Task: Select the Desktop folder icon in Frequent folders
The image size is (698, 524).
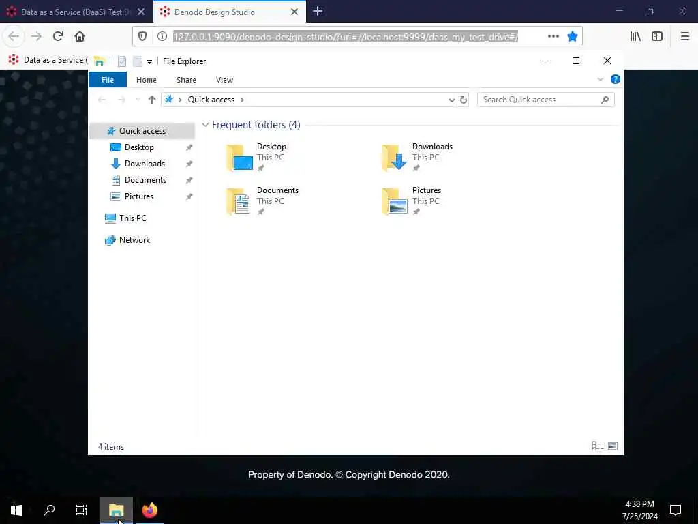Action: pos(239,158)
